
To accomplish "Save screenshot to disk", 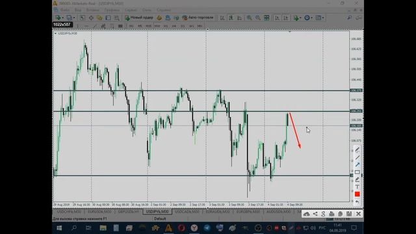I will (x=349, y=214).
